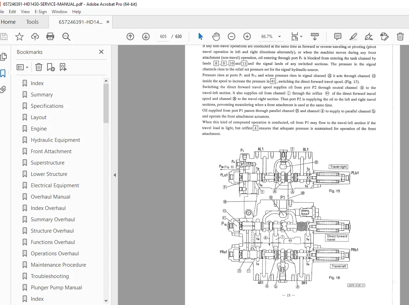Open zoom level dropdown arrow
This screenshot has width=409, height=305.
(x=280, y=37)
